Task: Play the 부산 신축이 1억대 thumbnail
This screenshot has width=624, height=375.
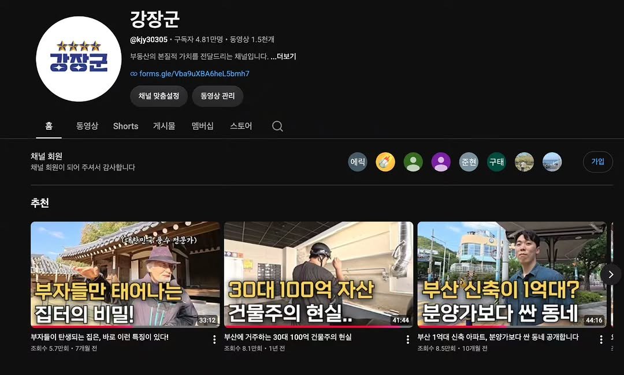Action: 512,275
